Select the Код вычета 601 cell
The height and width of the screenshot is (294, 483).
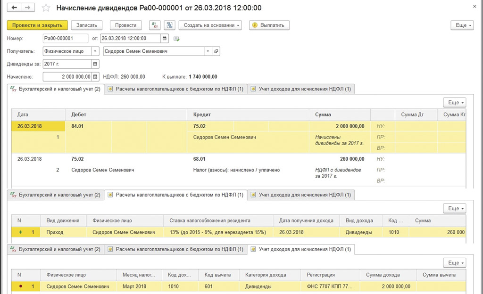tap(219, 286)
